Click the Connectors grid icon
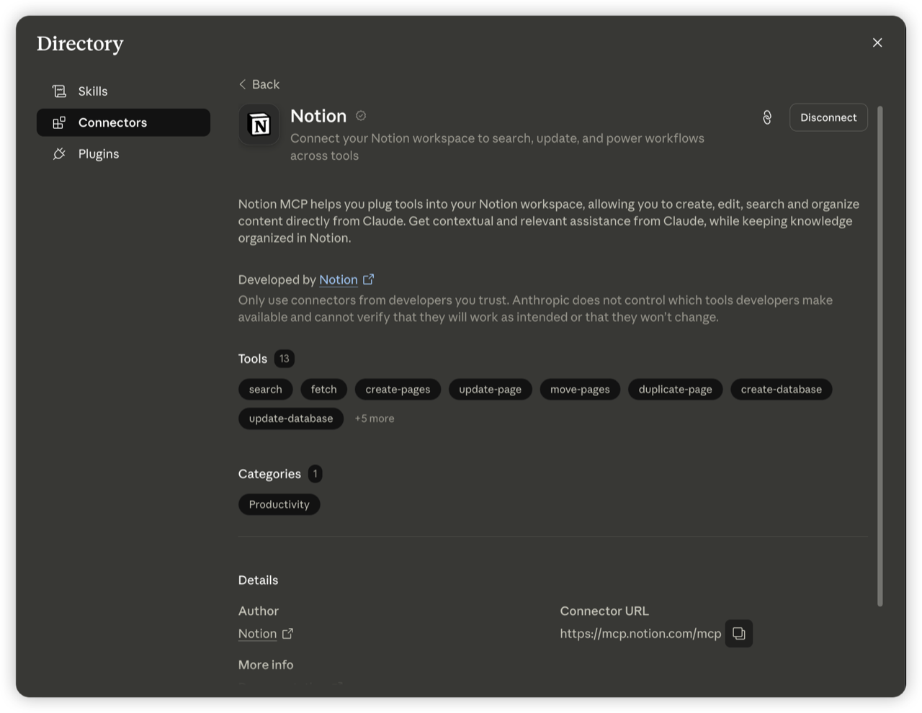 59,122
